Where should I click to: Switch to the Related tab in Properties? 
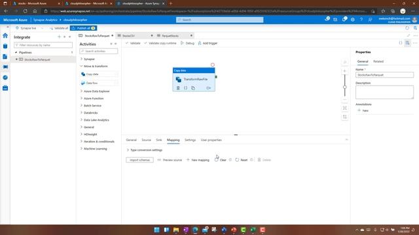tap(378, 61)
